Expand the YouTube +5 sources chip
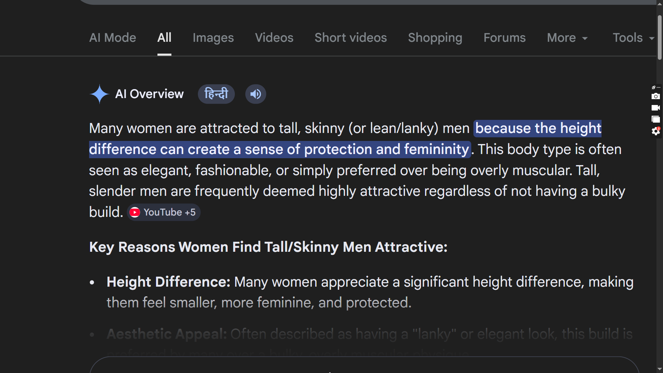The height and width of the screenshot is (373, 663). pyautogui.click(x=164, y=212)
